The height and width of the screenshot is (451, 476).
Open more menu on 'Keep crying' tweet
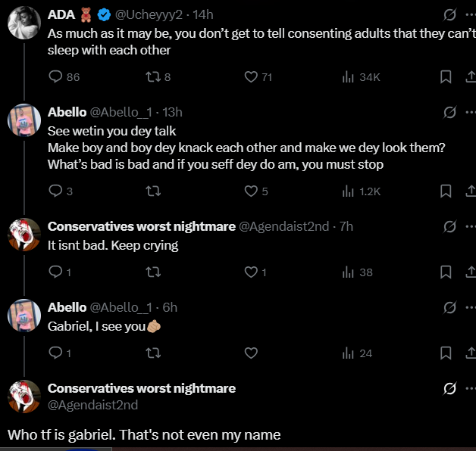[x=469, y=226]
